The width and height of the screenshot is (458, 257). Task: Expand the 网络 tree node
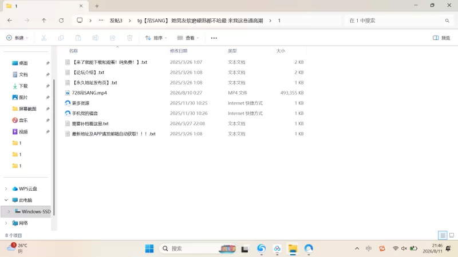point(6,223)
